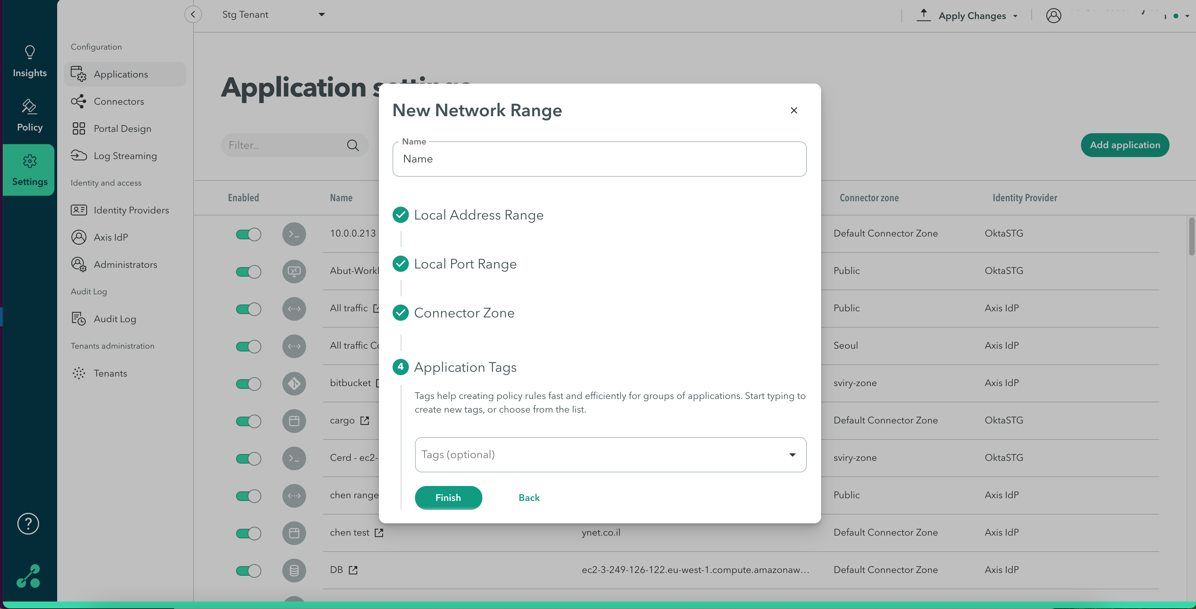Viewport: 1196px width, 609px height.
Task: Open the Stg Tenant selector dropdown
Action: [x=321, y=15]
